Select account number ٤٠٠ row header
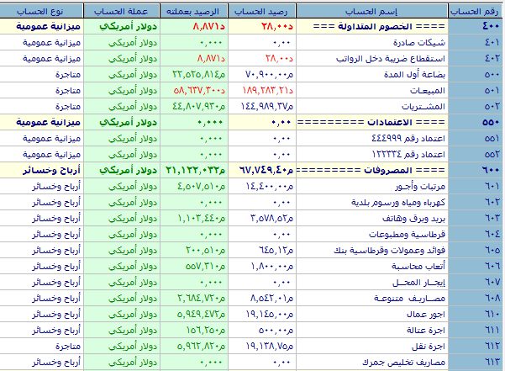The height and width of the screenshot is (371, 505). pos(475,26)
